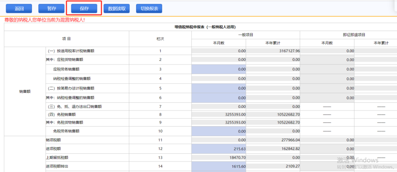Click 本月数 header under 即征即退项目
The height and width of the screenshot is (172, 397).
(327, 43)
